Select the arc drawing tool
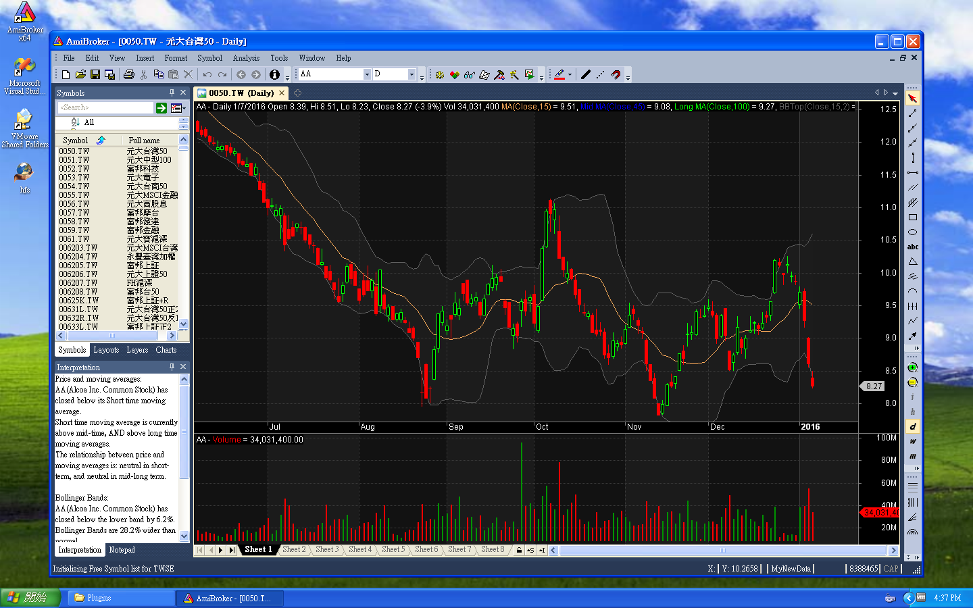Viewport: 973px width, 608px height. tap(913, 291)
